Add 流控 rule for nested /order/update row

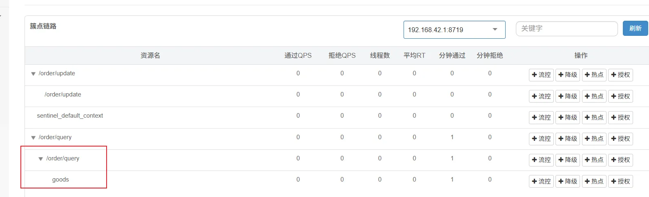point(541,96)
